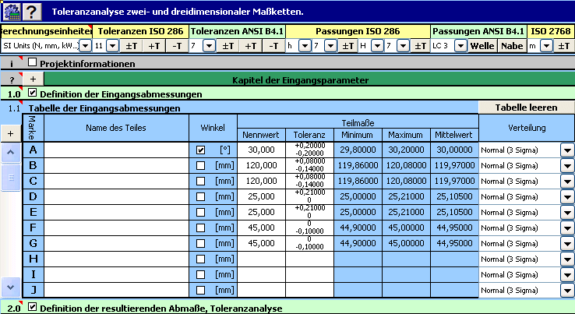Click the Nennwert cell in row B
This screenshot has width=575, height=314.
(x=261, y=165)
